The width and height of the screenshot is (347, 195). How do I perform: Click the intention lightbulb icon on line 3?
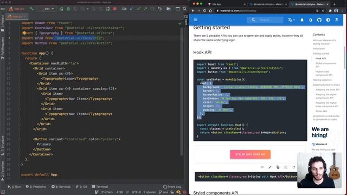pyautogui.click(x=24, y=33)
